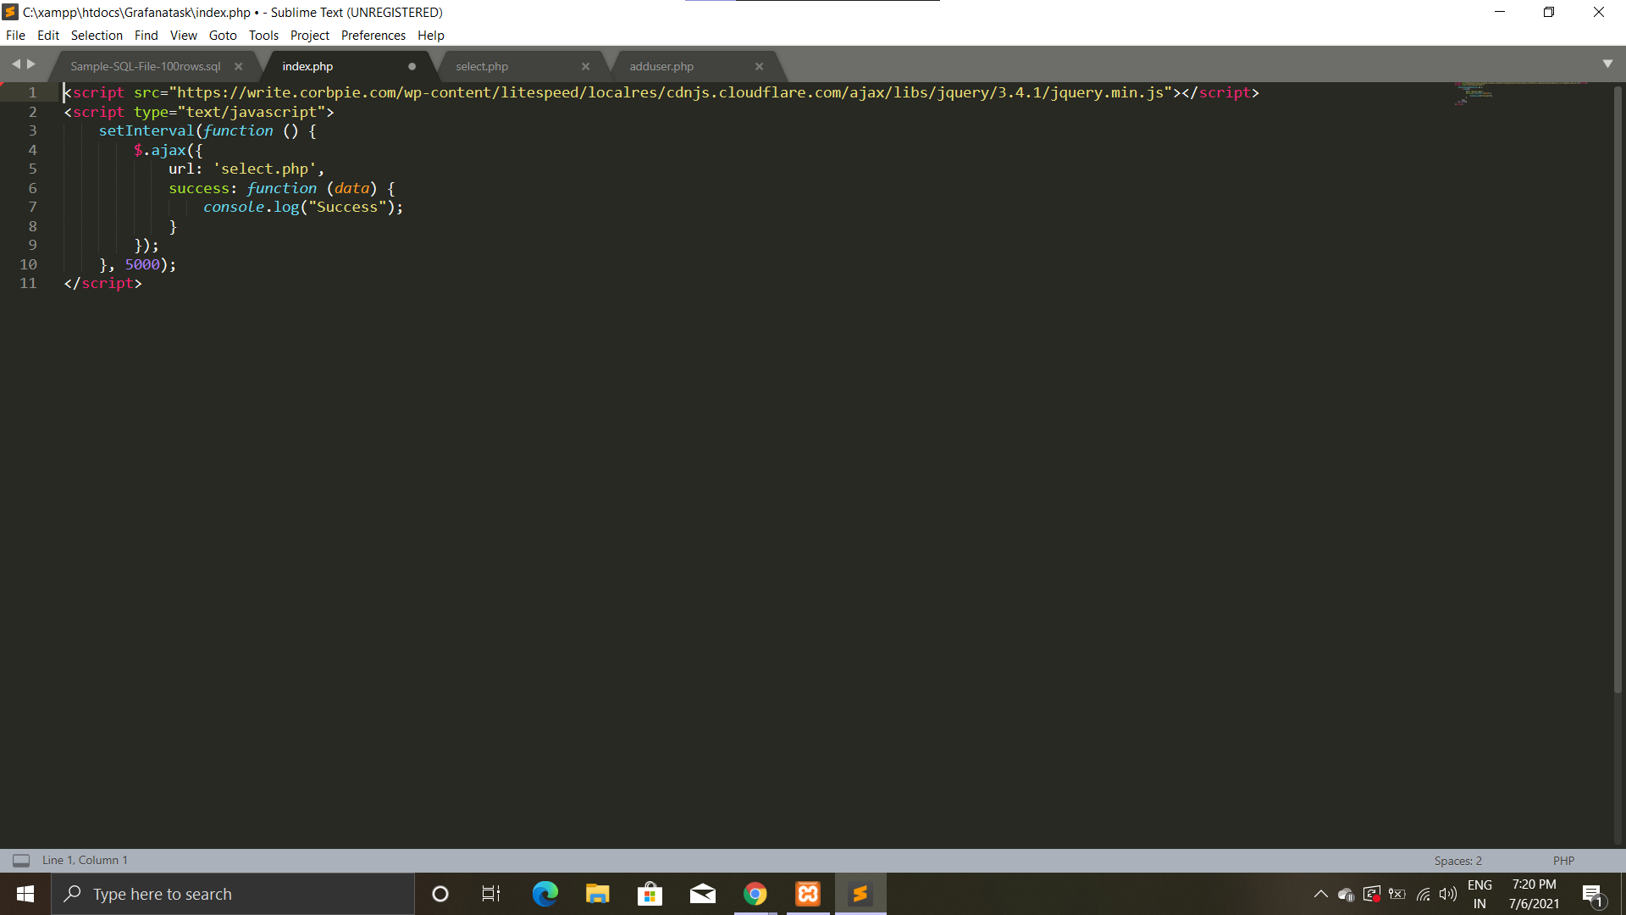
Task: Click the tab scroll right arrow
Action: tap(32, 64)
